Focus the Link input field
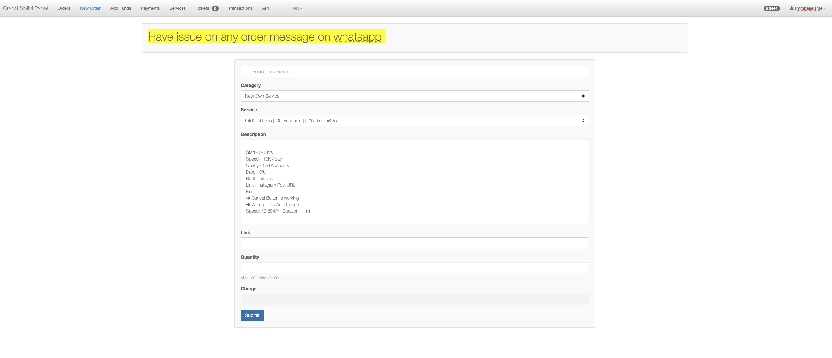 pyautogui.click(x=414, y=243)
